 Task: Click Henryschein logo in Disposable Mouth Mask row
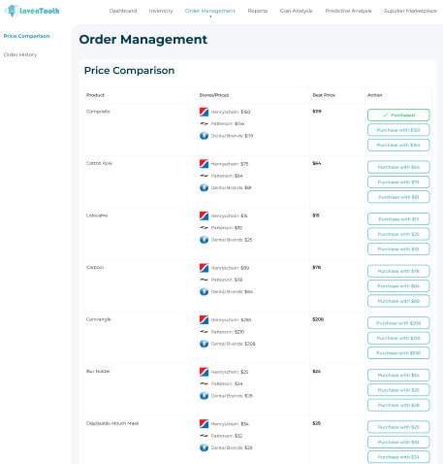coord(204,424)
